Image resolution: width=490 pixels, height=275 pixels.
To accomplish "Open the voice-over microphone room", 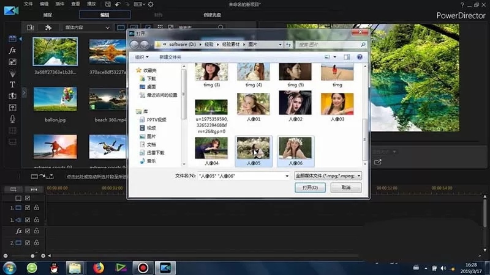I will click(12, 119).
